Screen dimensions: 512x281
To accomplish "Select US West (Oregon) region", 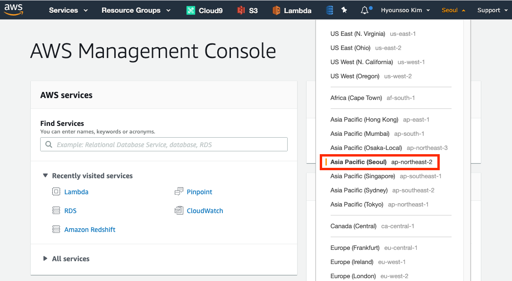I will click(x=371, y=76).
